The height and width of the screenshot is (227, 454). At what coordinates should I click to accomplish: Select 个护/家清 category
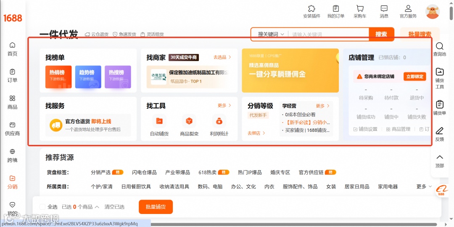(102, 187)
